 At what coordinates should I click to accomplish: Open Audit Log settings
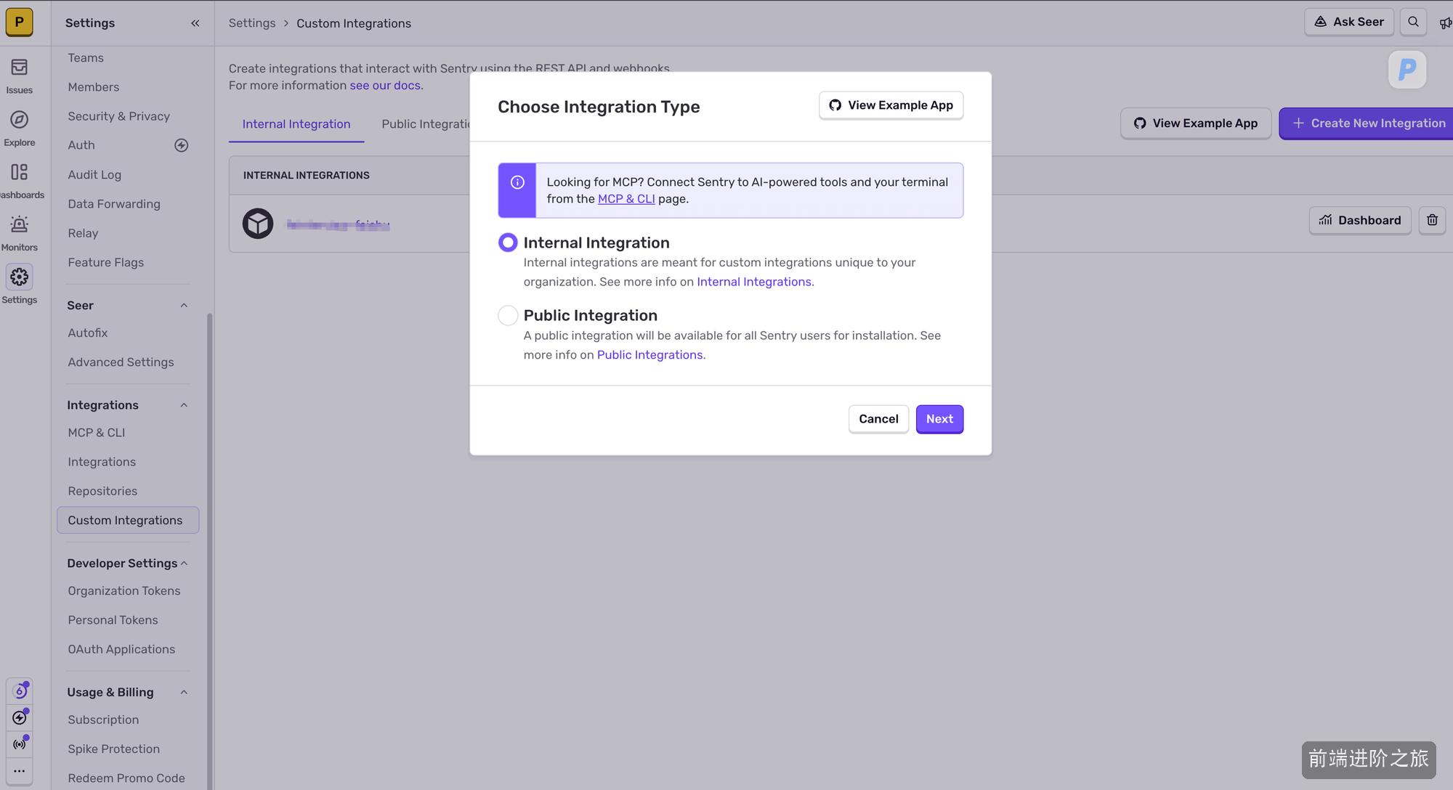point(94,175)
